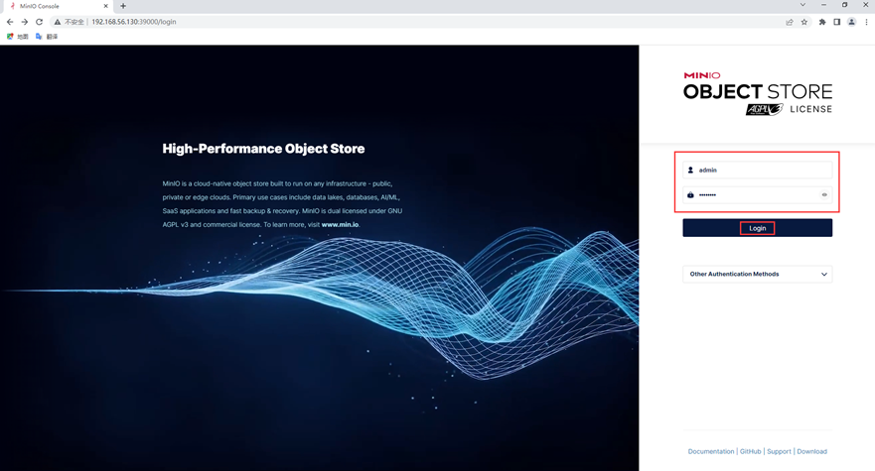Screen dimensions: 875x471
Task: Close the MinIO Console tab
Action: [x=105, y=6]
